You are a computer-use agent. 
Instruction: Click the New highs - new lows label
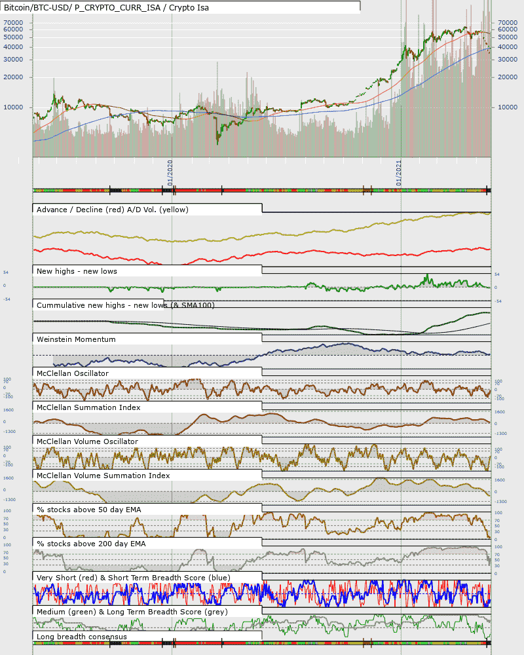77,271
